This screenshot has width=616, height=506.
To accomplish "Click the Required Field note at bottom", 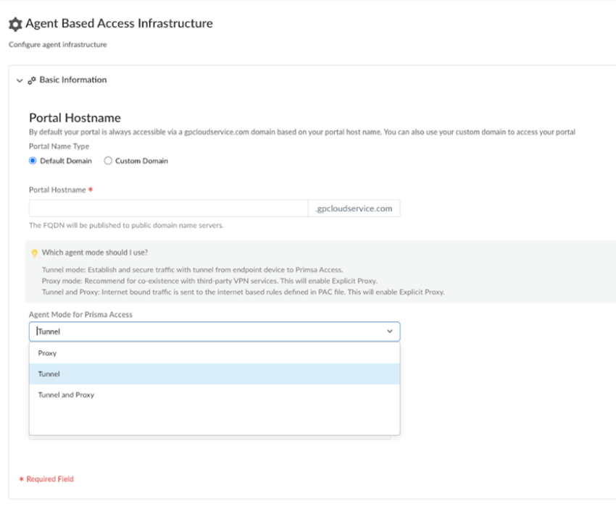I will (49, 479).
